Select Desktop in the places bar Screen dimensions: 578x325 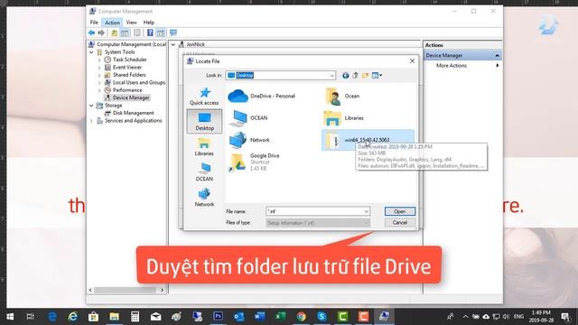point(204,121)
